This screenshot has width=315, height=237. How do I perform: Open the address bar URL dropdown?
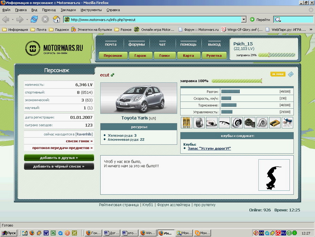point(244,20)
